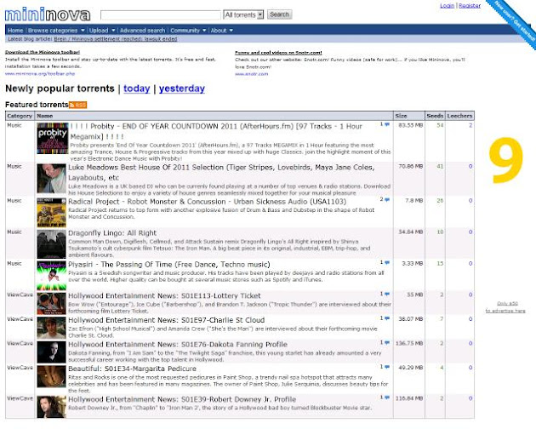Open comments icon for Probity Countdown torrent
Screen dimensions: 536x429
click(x=387, y=124)
